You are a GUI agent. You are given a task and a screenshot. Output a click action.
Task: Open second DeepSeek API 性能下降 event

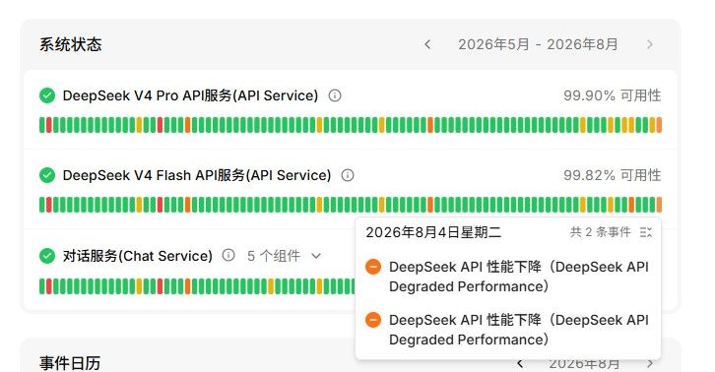coord(518,330)
